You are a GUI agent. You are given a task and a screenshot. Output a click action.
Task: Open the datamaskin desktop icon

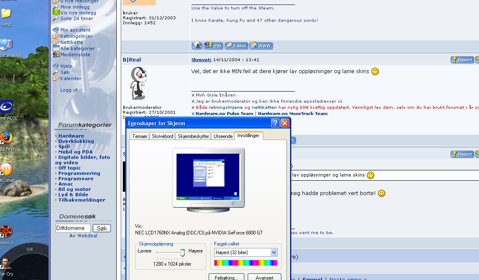(x=7, y=48)
